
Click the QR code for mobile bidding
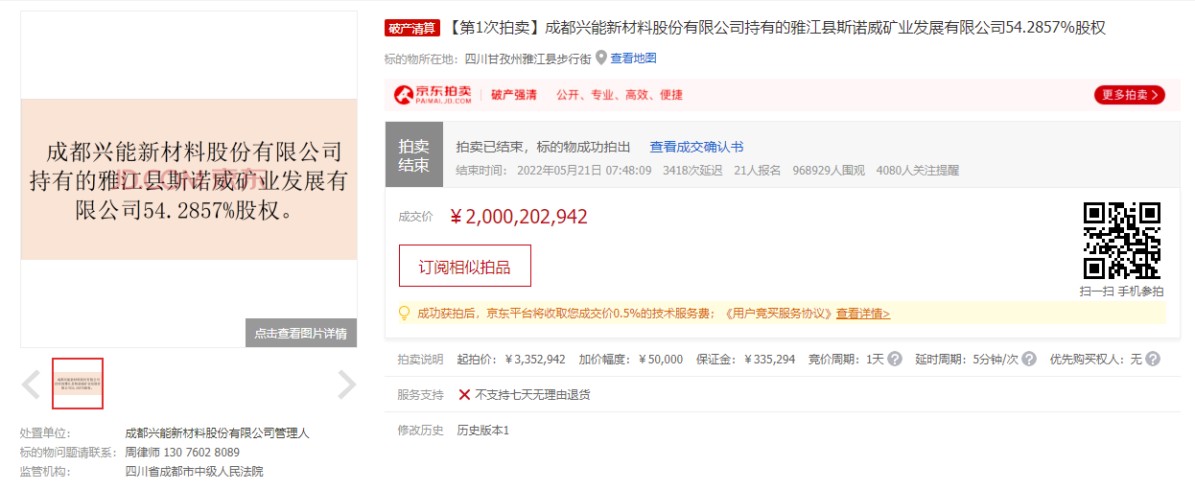1121,241
